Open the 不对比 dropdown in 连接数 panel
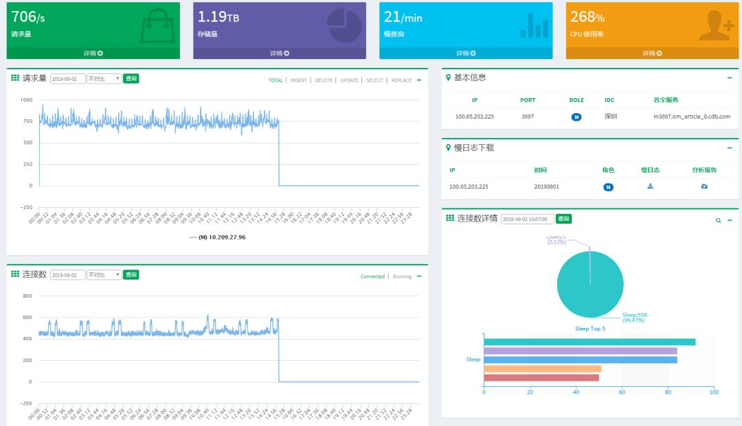 pyautogui.click(x=104, y=275)
